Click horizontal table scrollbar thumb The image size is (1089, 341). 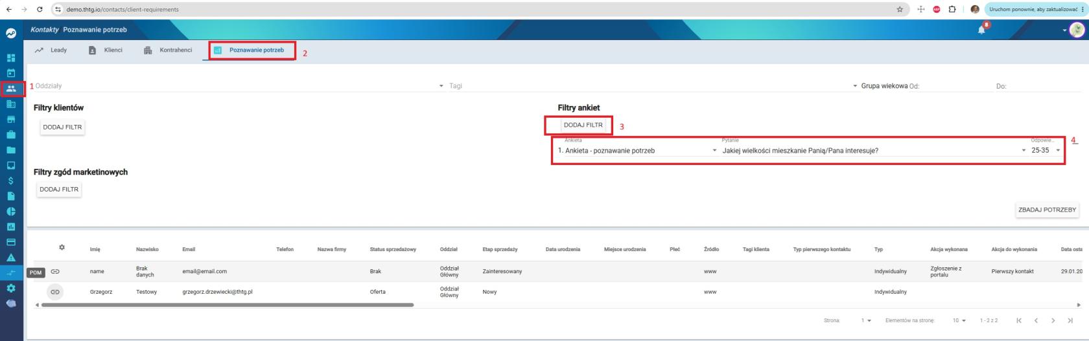(x=227, y=305)
